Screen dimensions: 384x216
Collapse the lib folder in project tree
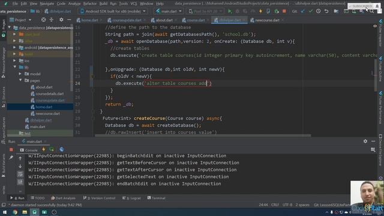[14, 67]
